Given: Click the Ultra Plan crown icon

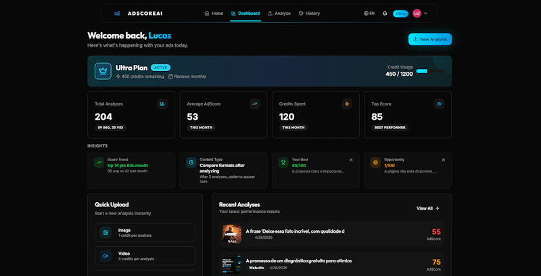Looking at the screenshot, I should (x=103, y=71).
